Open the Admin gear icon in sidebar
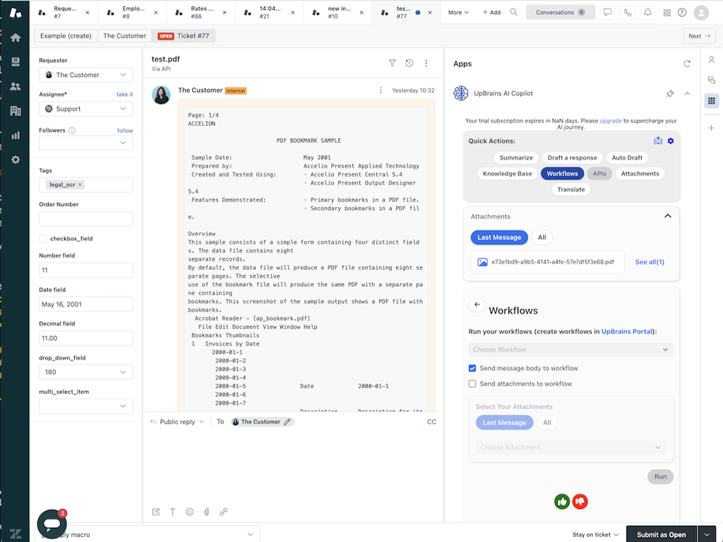 click(16, 159)
